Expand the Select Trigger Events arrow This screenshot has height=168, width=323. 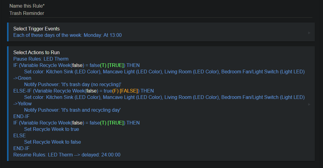309,33
